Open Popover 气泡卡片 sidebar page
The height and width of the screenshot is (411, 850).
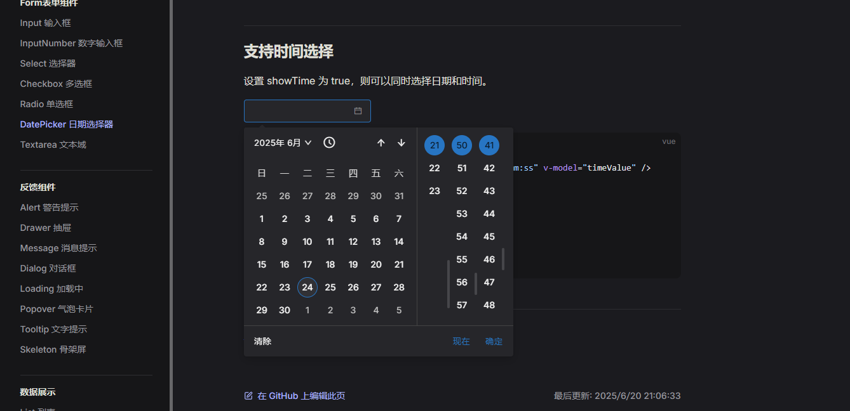coord(57,309)
